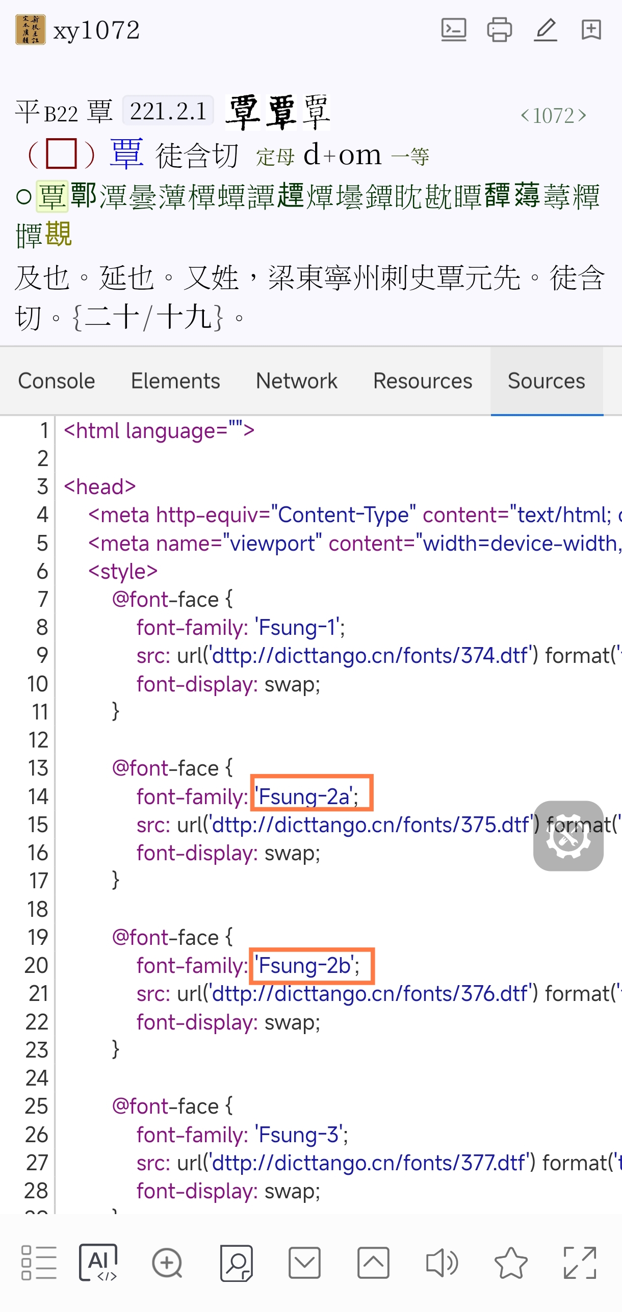622x1312 pixels.
Task: Click the zoom-in magnifier icon
Action: (x=167, y=1263)
